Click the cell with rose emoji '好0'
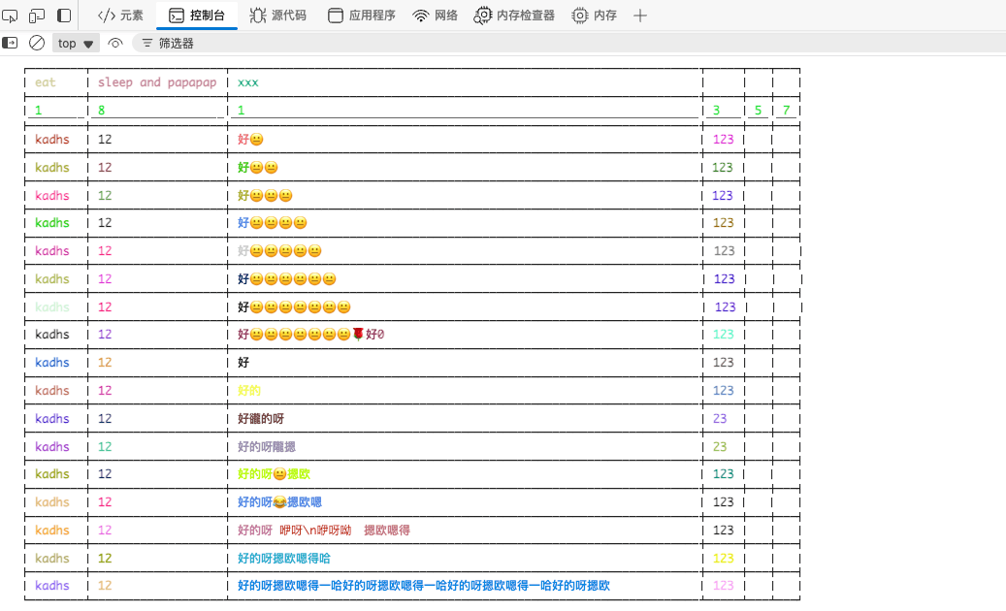 310,334
